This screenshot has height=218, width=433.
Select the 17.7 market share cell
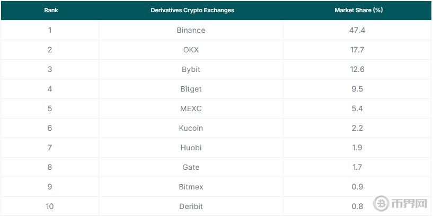[x=357, y=50]
